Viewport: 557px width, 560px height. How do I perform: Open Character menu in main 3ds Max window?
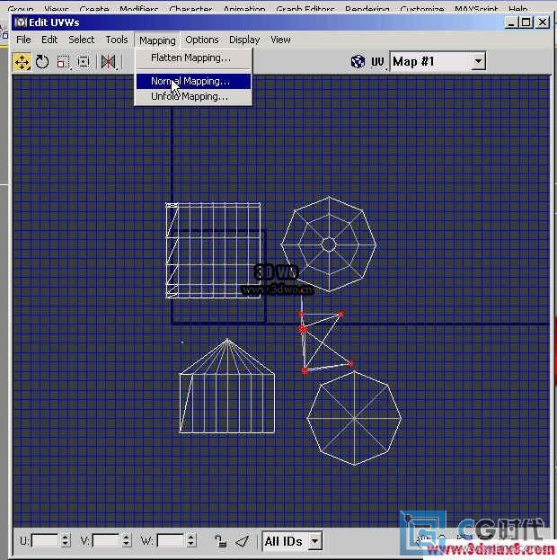coord(190,9)
